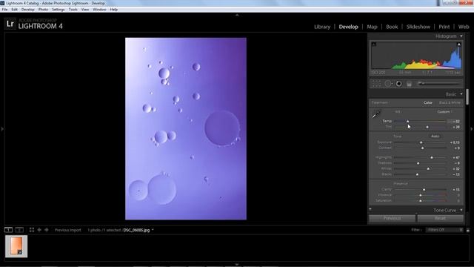Viewport: 474px width, 267px height.
Task: Click Previous Import source label
Action: [x=68, y=230]
